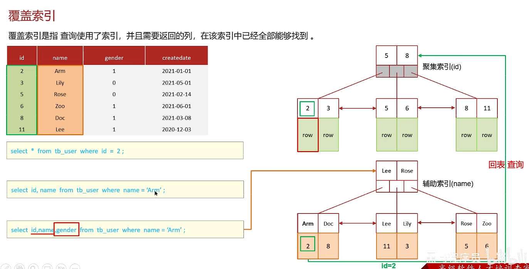Image resolution: width=529 pixels, height=269 pixels.
Task: Click the id column header
Action: [22, 56]
